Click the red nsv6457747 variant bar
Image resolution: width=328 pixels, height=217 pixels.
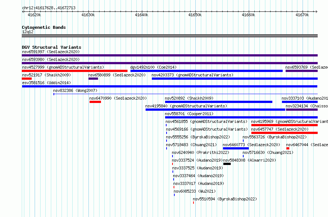(285, 133)
